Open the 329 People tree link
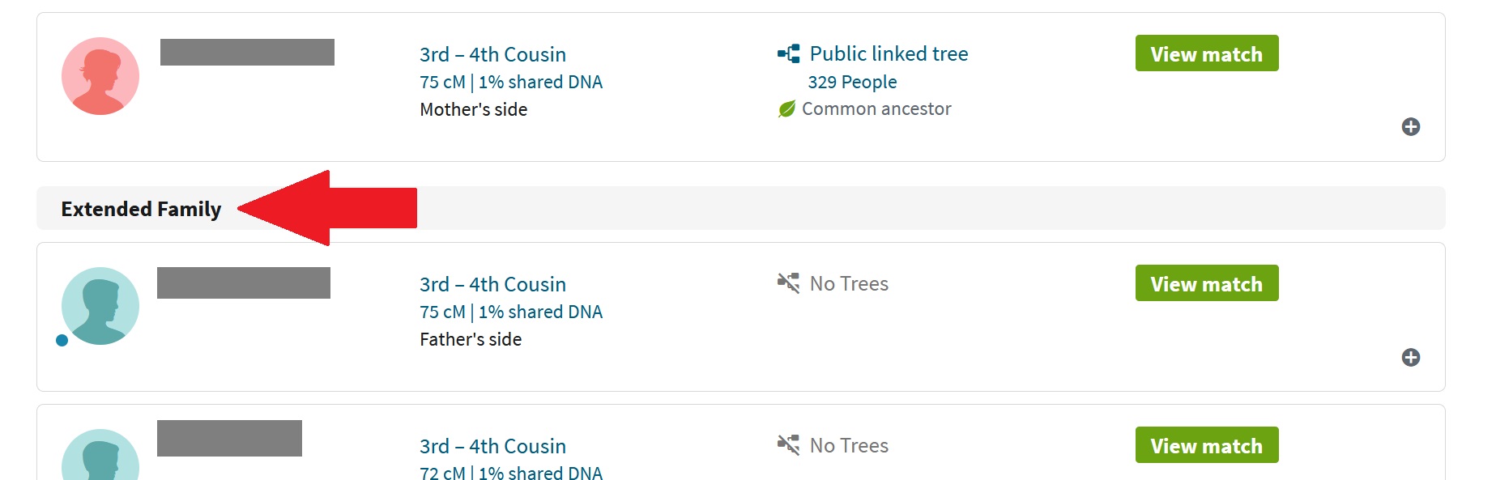This screenshot has width=1496, height=480. (852, 82)
